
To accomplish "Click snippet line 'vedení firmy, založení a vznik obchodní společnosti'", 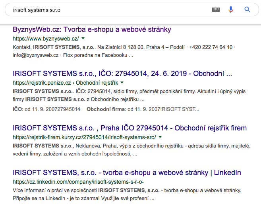I will [75, 154].
